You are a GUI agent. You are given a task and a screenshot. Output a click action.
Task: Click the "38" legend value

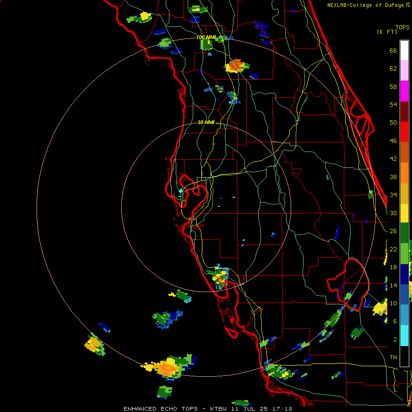pos(393,177)
